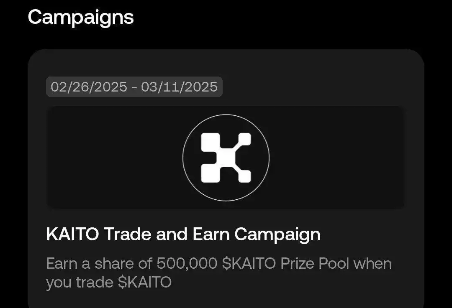Open the KAITO Trade and Earn Campaign title
This screenshot has width=452, height=308.
click(x=183, y=234)
